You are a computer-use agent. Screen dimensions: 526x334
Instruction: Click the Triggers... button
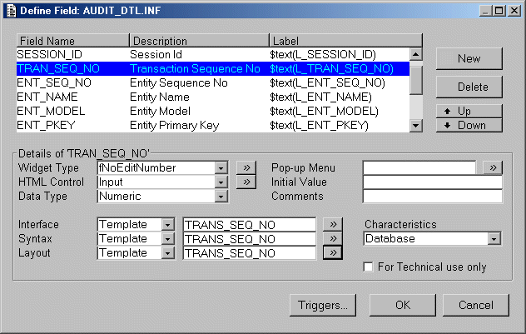[323, 305]
